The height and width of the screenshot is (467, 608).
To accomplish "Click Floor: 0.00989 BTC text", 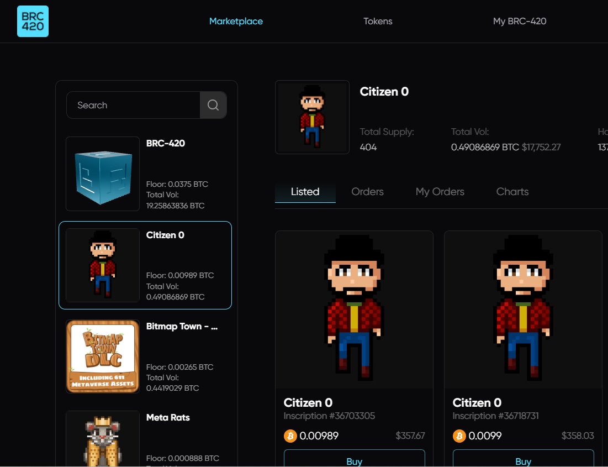I will pos(180,275).
